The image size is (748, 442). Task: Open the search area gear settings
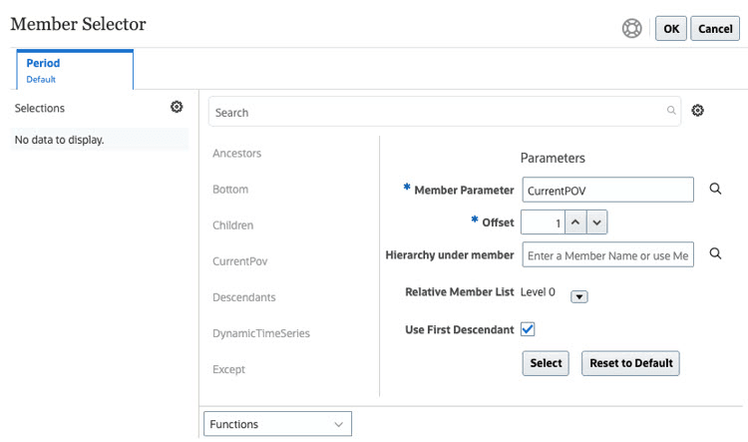click(x=697, y=111)
